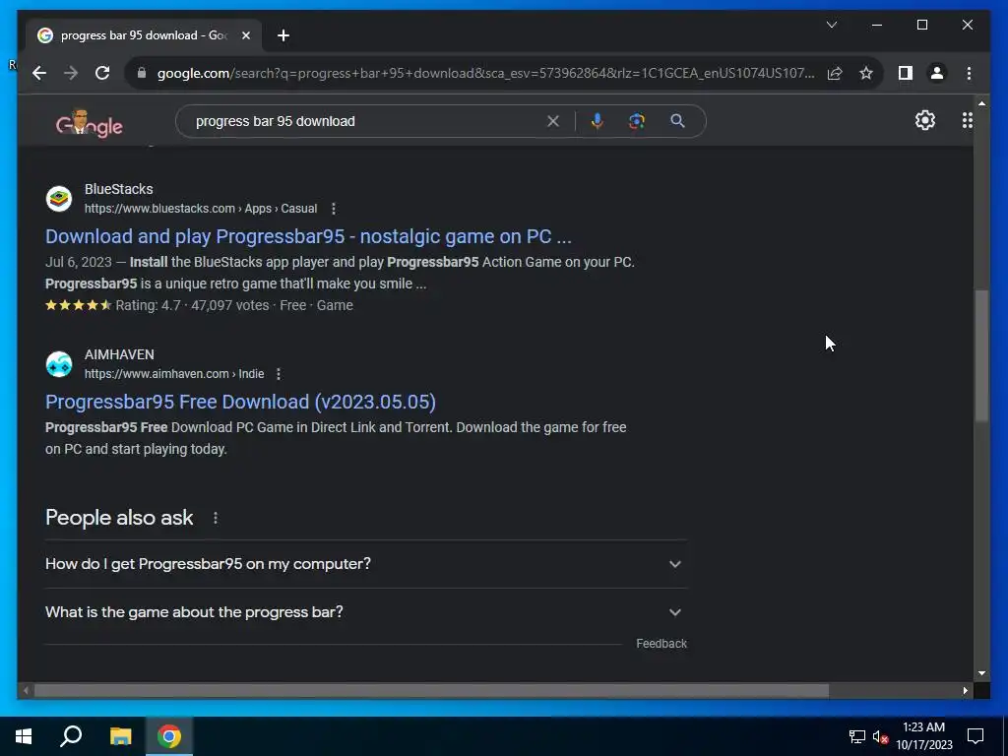Screen dimensions: 1008x756
Task: Click the Chrome address bar URL
Action: tap(485, 73)
